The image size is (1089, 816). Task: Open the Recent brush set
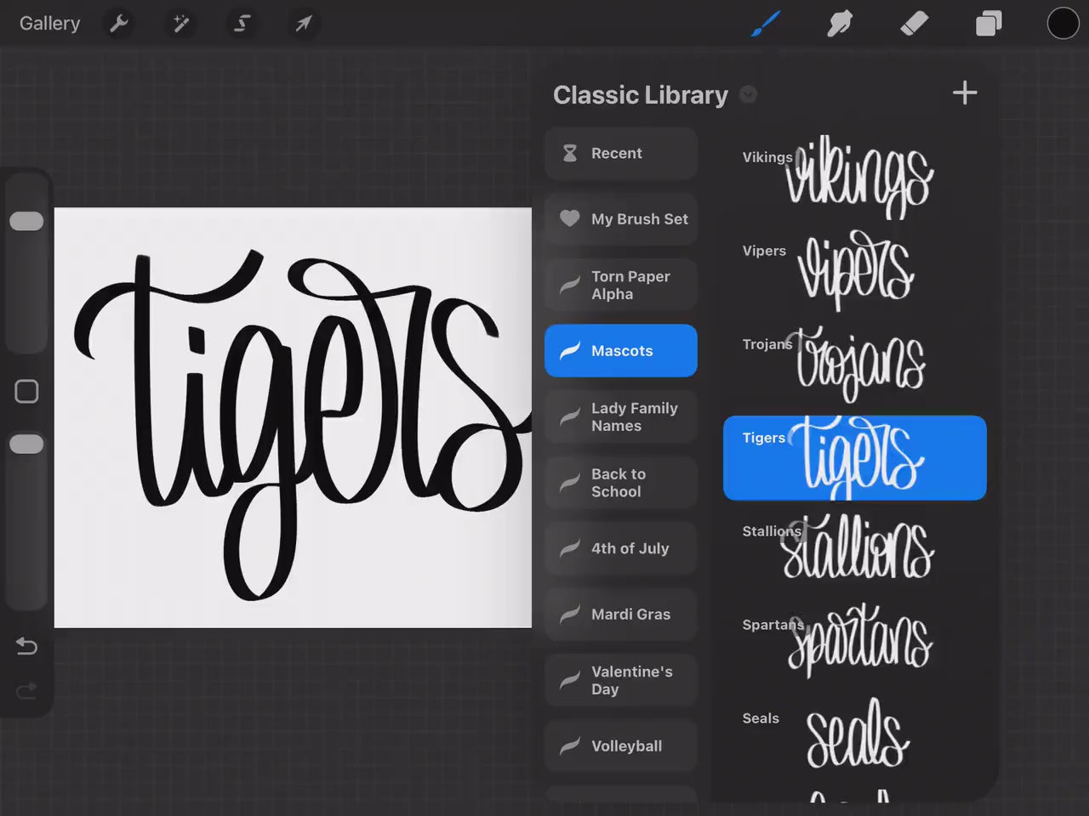(621, 153)
